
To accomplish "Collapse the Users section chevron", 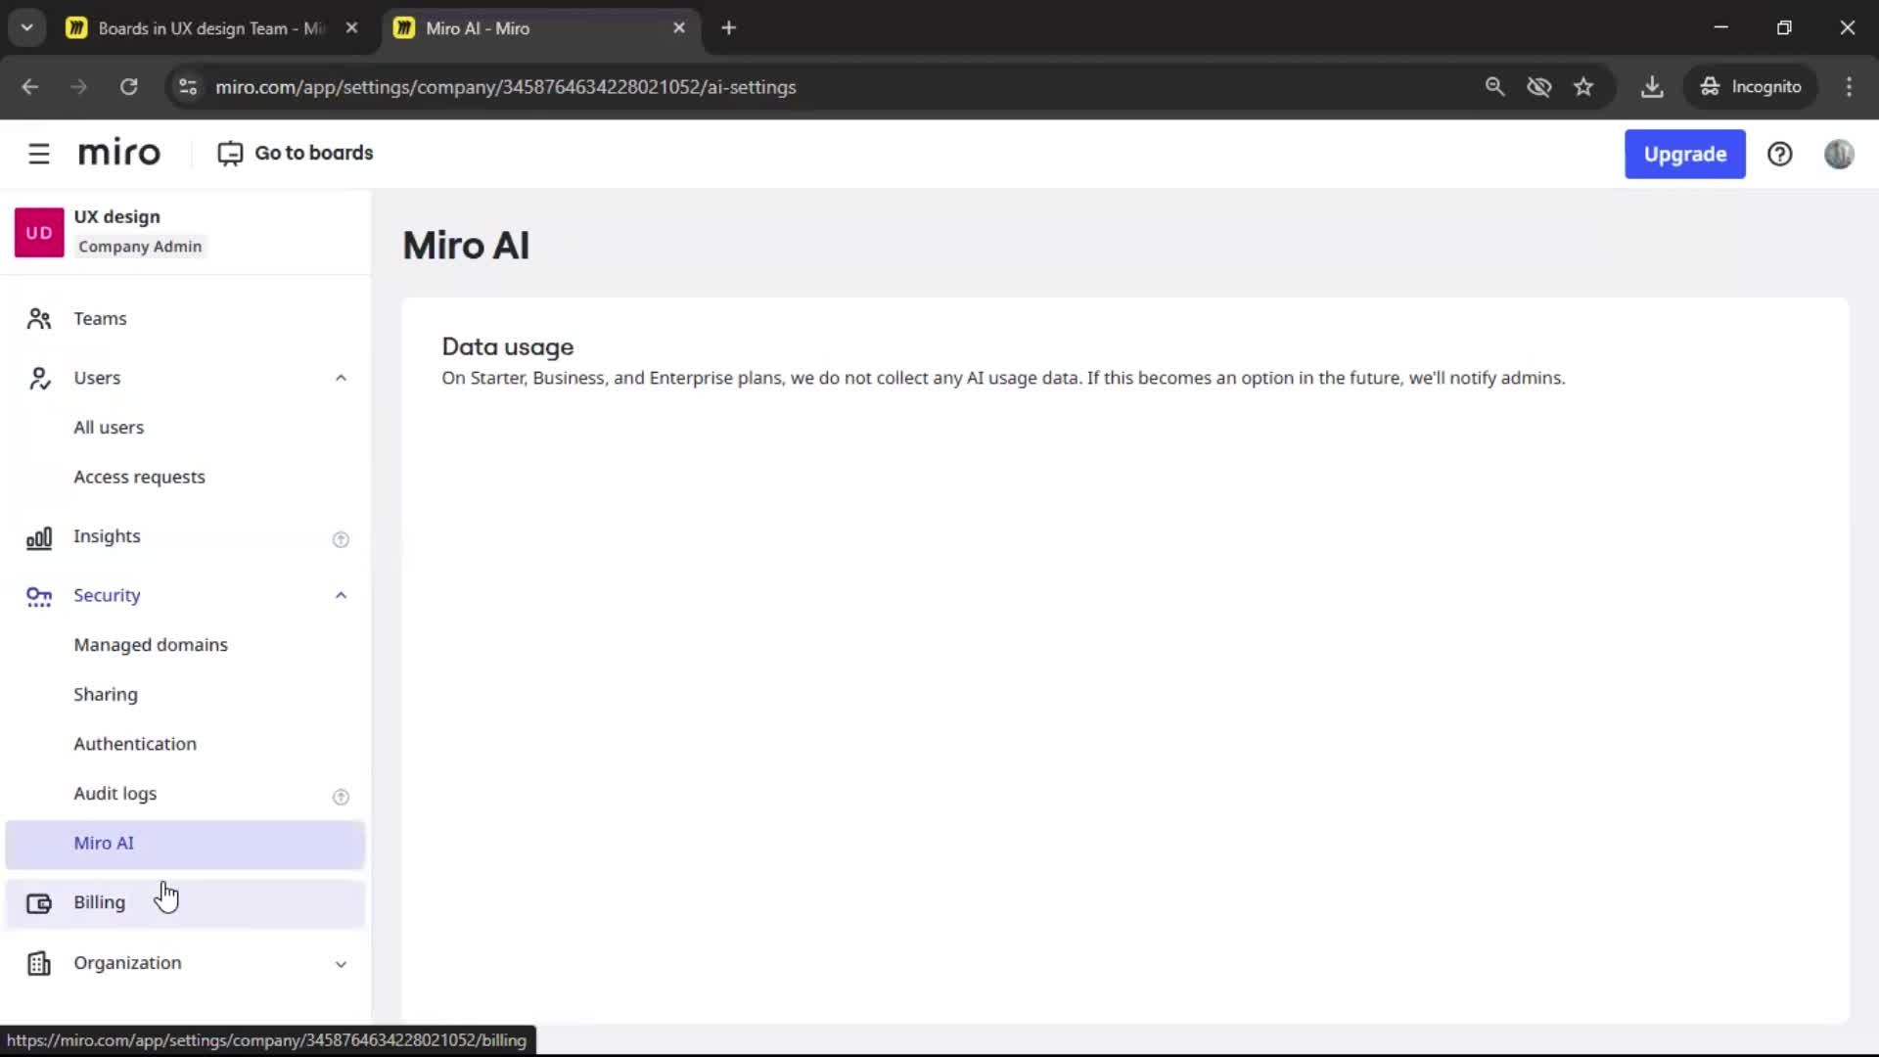I will (x=341, y=378).
